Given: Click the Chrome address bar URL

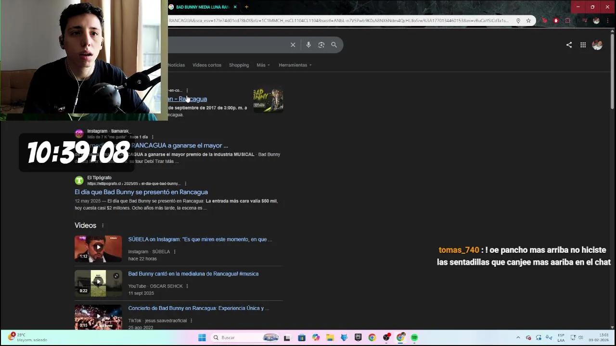Looking at the screenshot, I should coord(338,21).
